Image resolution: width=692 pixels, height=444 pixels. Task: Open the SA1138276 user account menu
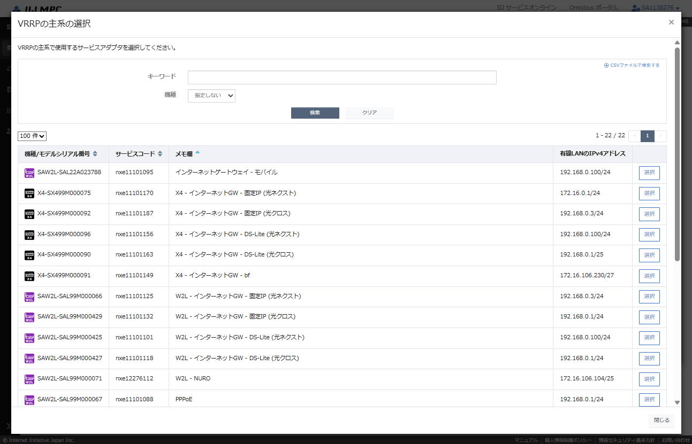pyautogui.click(x=655, y=8)
